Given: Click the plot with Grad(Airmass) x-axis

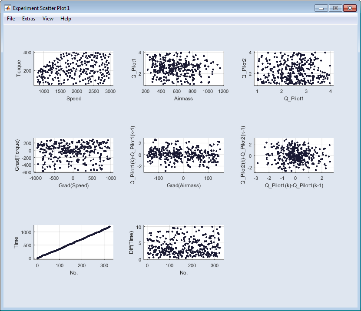Looking at the screenshot, I should coord(184,155).
